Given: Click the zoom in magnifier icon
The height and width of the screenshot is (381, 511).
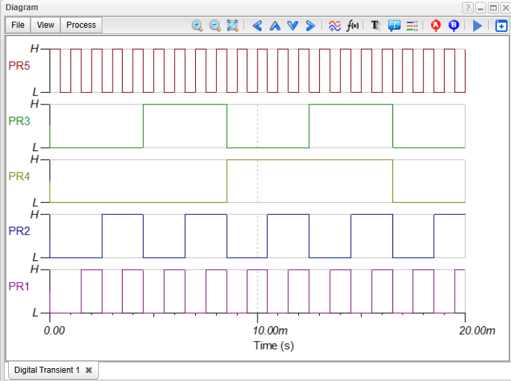Looking at the screenshot, I should coord(197,25).
